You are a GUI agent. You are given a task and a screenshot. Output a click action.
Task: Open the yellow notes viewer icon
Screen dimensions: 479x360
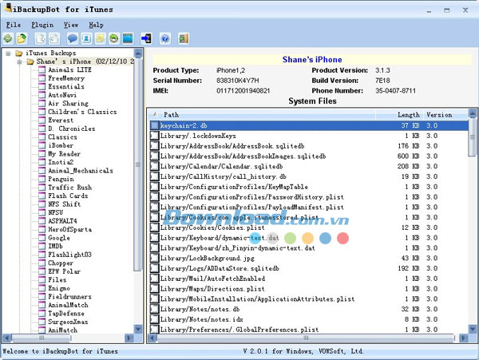(101, 38)
